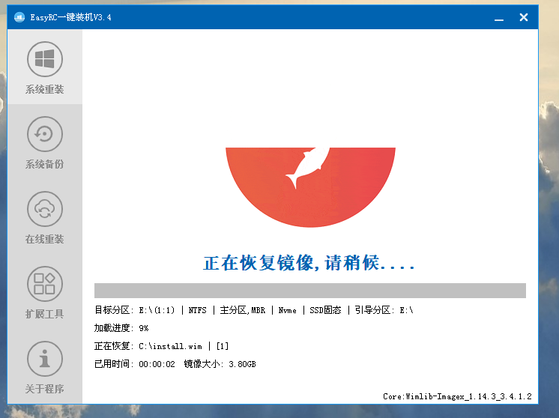This screenshot has width=559, height=418.
Task: Click the Core:Wimlib-Imagex version text
Action: (457, 396)
